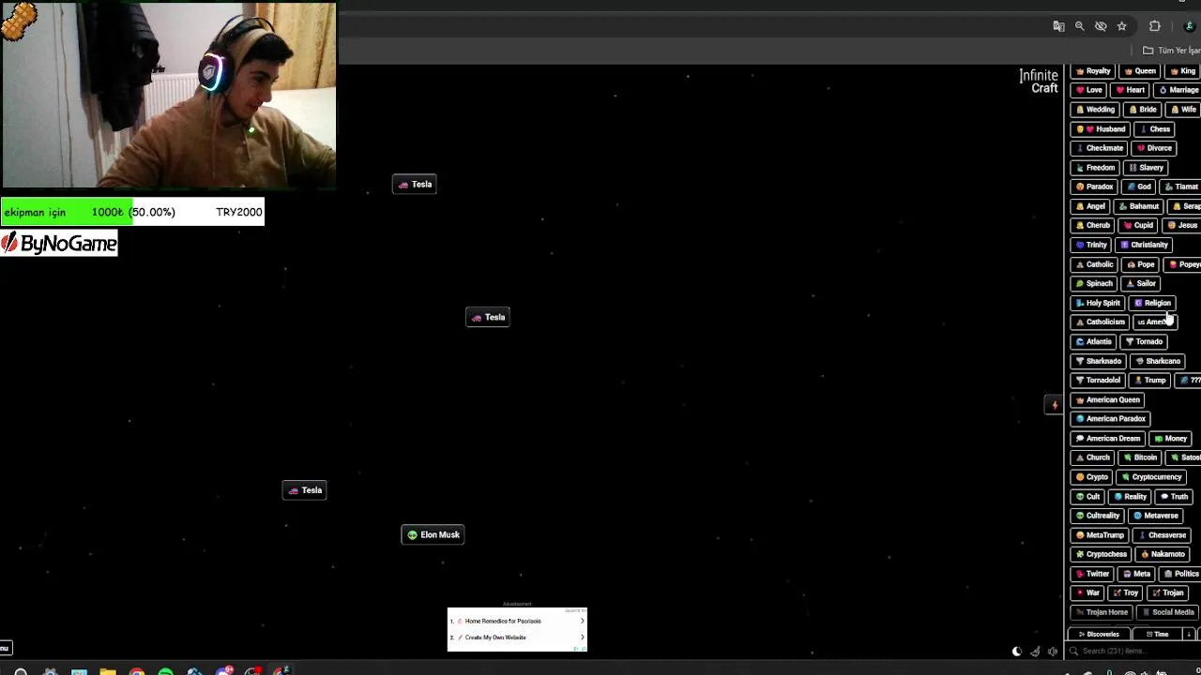Click the Sharkcano item
This screenshot has height=675, width=1201.
[1158, 361]
